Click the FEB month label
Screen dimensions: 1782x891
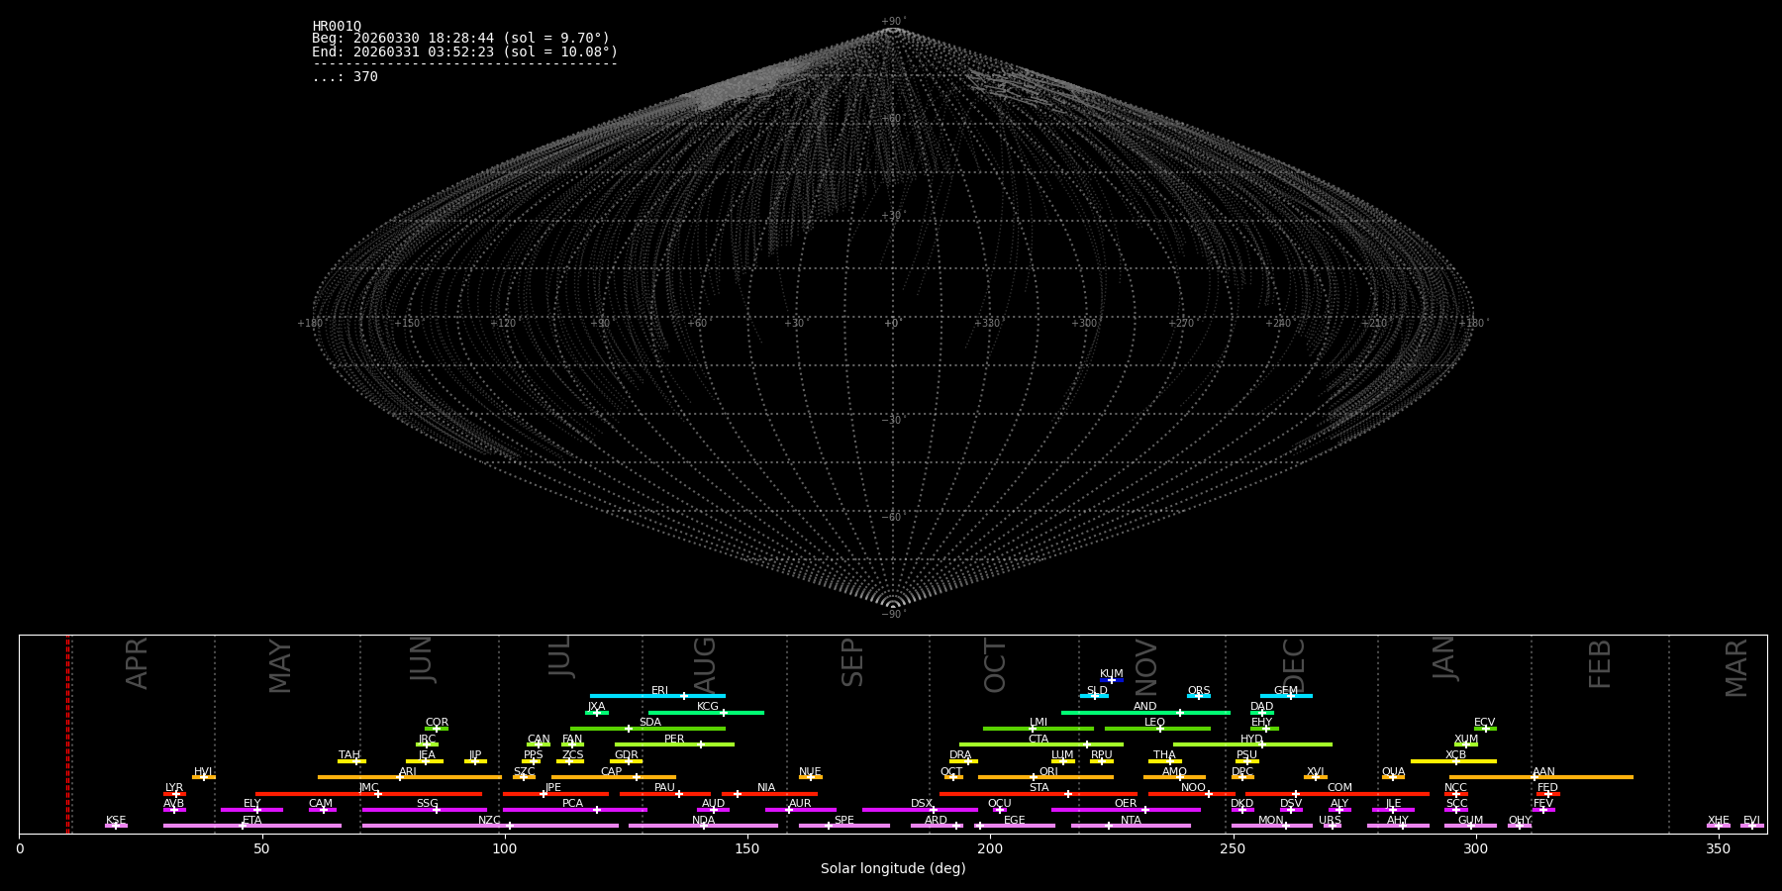click(x=1600, y=663)
